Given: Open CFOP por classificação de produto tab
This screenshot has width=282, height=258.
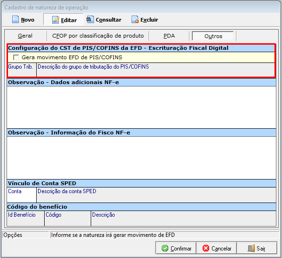Looking at the screenshot, I should pos(98,36).
